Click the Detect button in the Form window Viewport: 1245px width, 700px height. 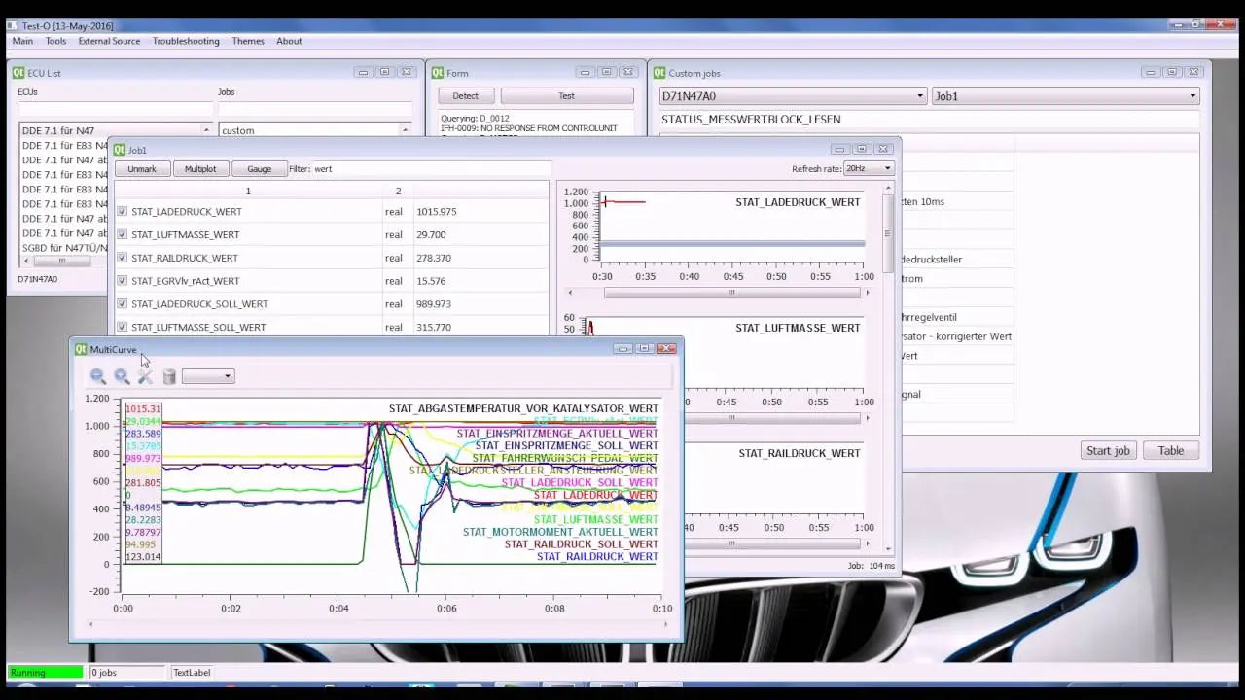465,95
